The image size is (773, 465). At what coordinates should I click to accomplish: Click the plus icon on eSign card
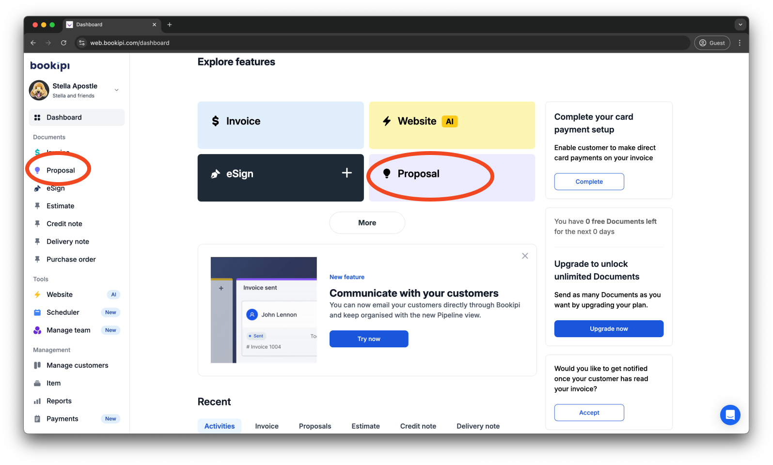(x=347, y=173)
